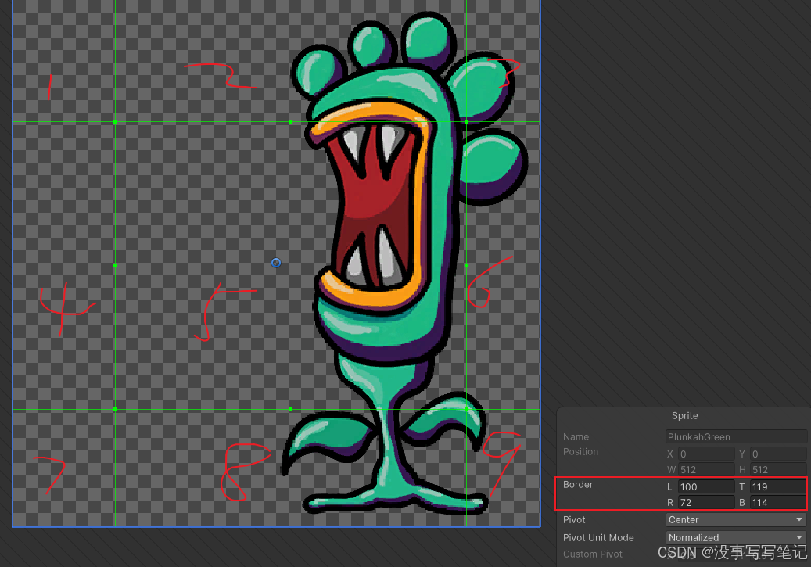811x567 pixels.
Task: Click the Name field containing PlunkahGreen
Action: [736, 436]
